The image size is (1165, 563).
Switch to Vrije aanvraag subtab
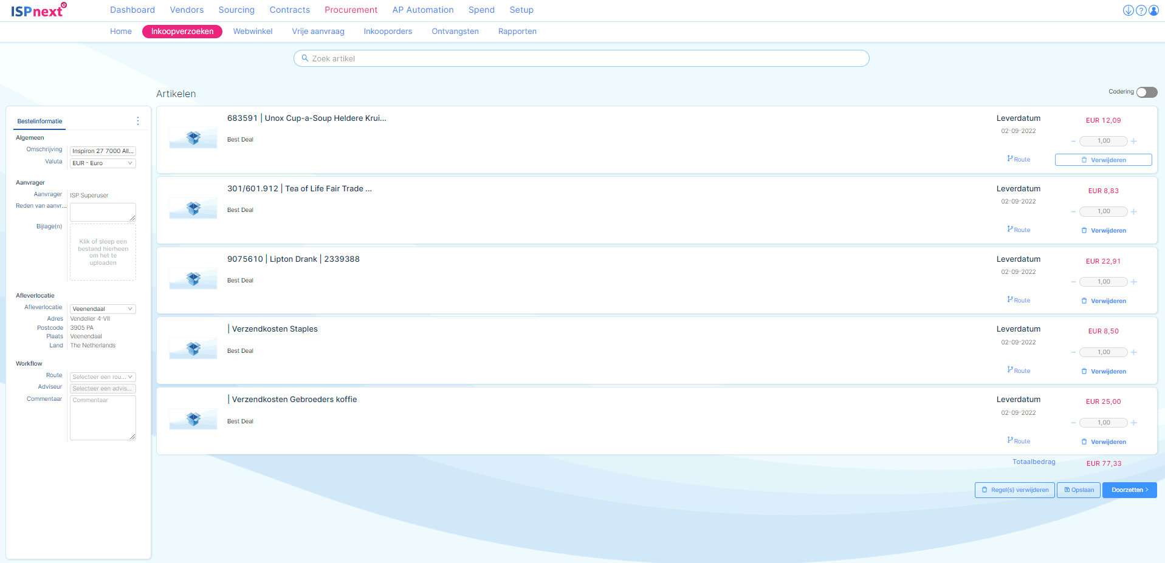pyautogui.click(x=318, y=32)
